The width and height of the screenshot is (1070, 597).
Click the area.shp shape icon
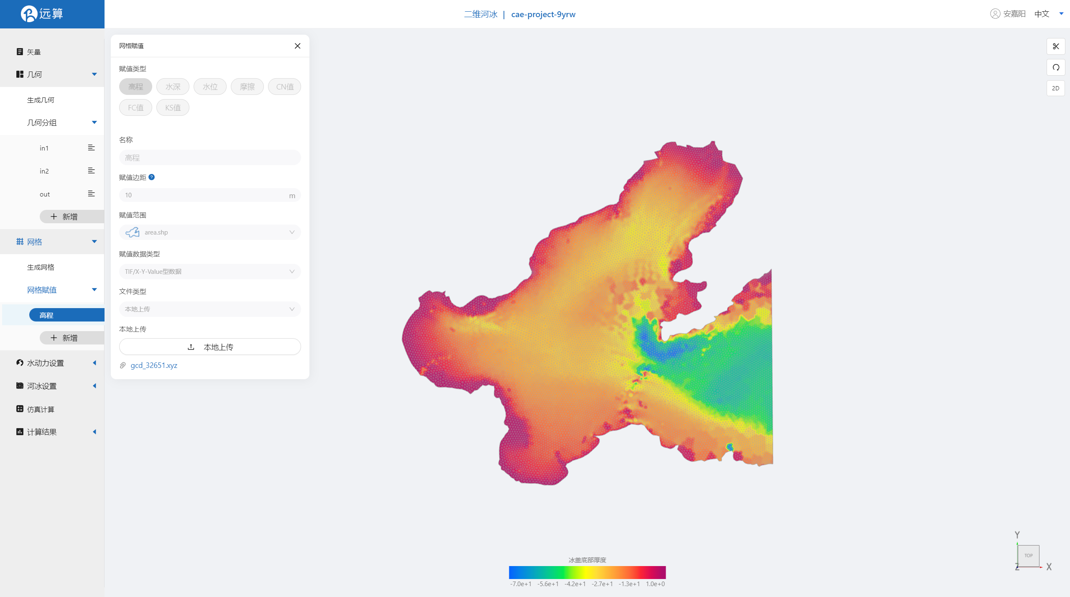point(133,232)
